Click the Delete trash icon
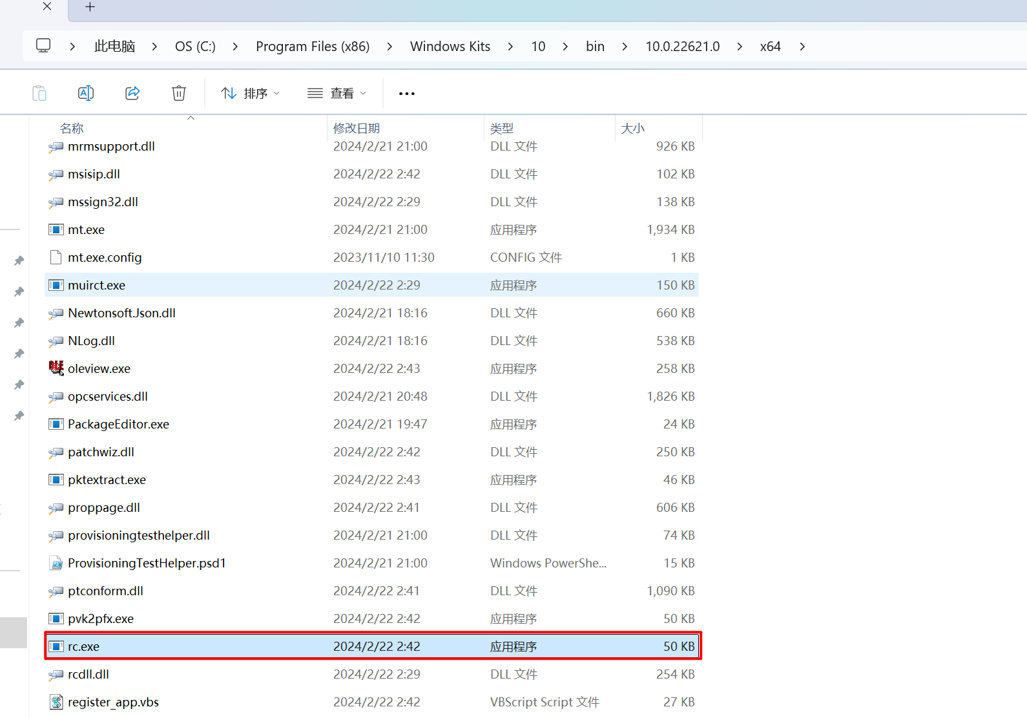 [179, 93]
